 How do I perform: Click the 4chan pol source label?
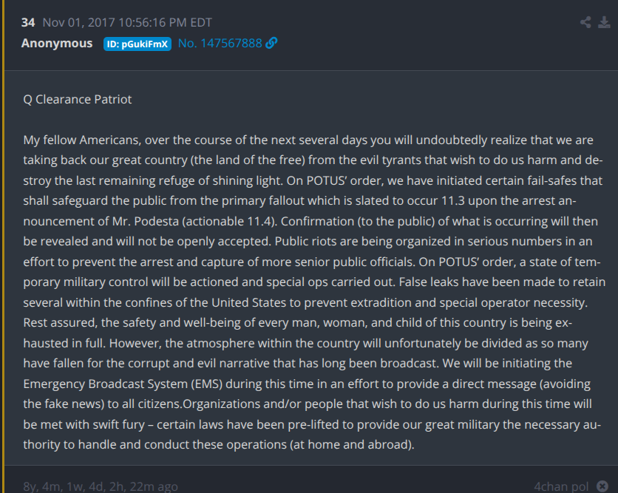point(561,486)
